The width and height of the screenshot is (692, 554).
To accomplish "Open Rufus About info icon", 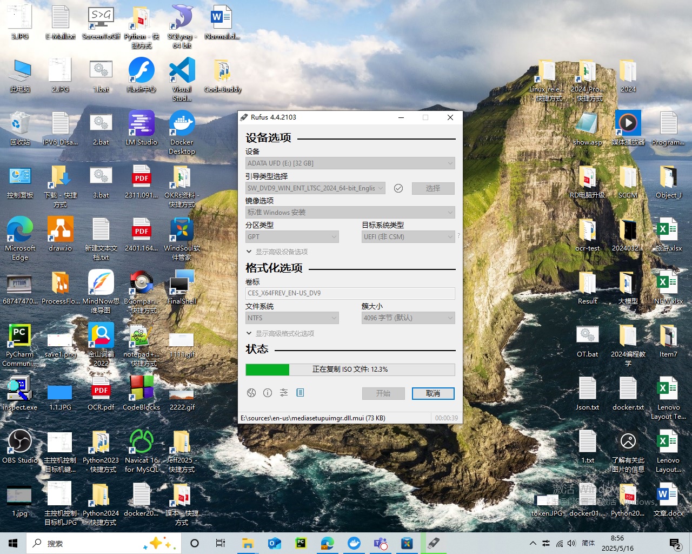I will click(268, 393).
